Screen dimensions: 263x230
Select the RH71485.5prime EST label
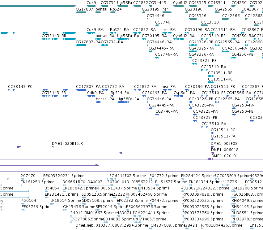(150, 219)
